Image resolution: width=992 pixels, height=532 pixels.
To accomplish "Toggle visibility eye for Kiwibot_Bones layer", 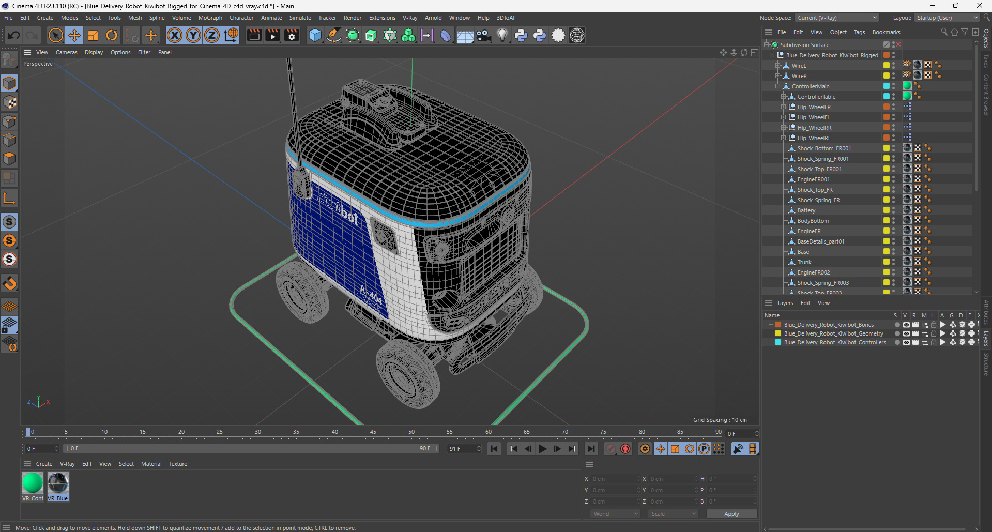I will click(906, 325).
